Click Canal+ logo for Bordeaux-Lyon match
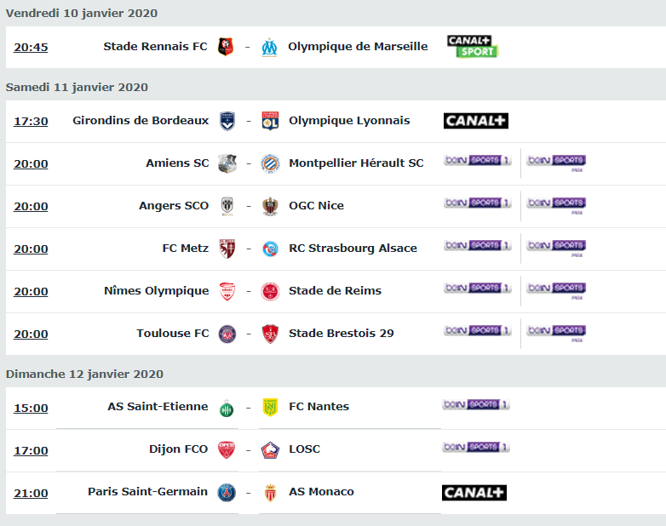Screen dimensions: 666x526 tap(476, 121)
